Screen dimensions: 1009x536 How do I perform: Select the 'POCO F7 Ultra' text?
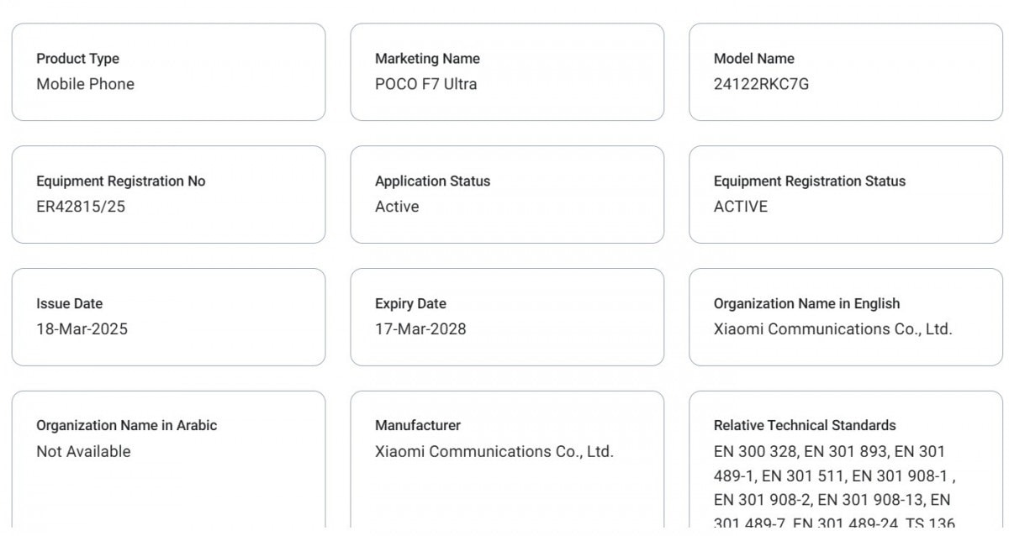425,84
